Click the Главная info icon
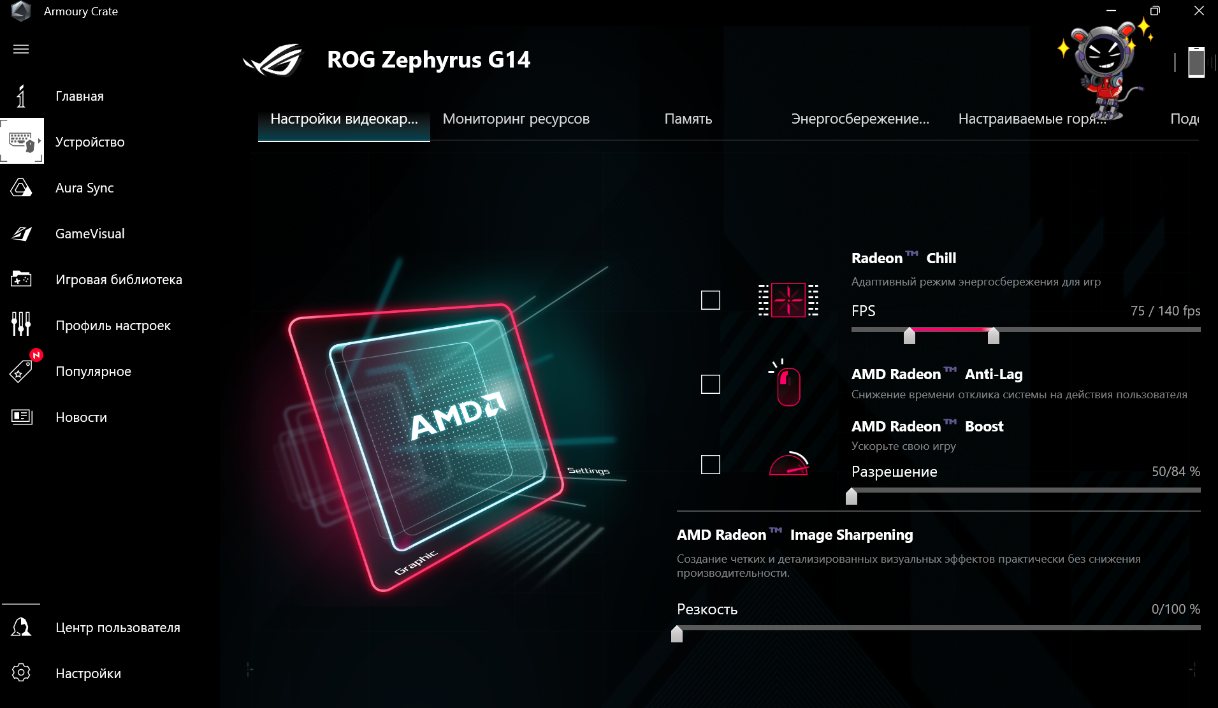This screenshot has height=708, width=1218. pos(21,96)
